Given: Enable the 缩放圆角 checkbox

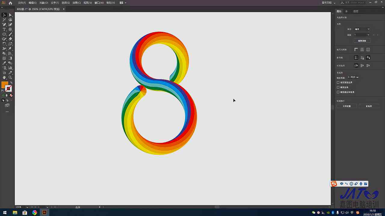Looking at the screenshot, I should [338, 87].
